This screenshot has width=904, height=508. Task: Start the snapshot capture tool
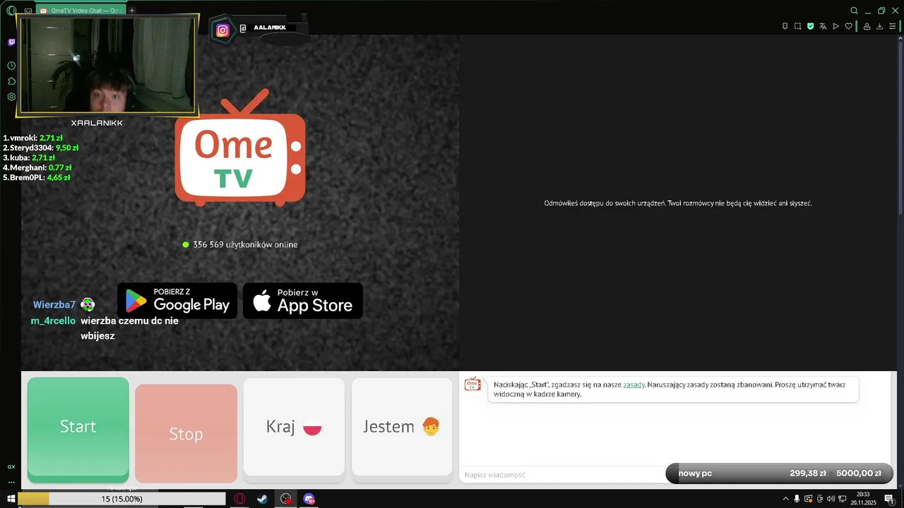(x=797, y=26)
